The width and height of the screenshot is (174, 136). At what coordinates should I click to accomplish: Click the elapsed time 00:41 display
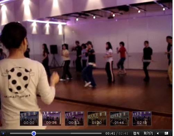pyautogui.click(x=110, y=134)
